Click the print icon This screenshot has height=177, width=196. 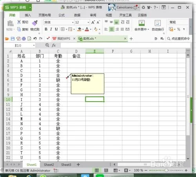click(x=24, y=38)
